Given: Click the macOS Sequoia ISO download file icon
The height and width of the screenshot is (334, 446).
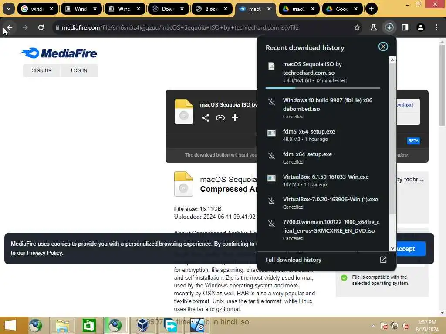Looking at the screenshot, I should pos(272,66).
